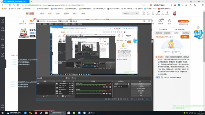Adjust the desktop audio volume slider
The width and height of the screenshot is (205, 115).
point(90,94)
